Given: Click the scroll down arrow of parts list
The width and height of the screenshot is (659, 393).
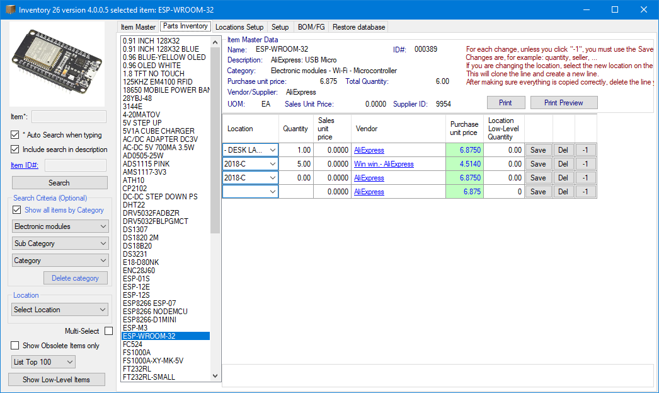Looking at the screenshot, I should [x=215, y=376].
